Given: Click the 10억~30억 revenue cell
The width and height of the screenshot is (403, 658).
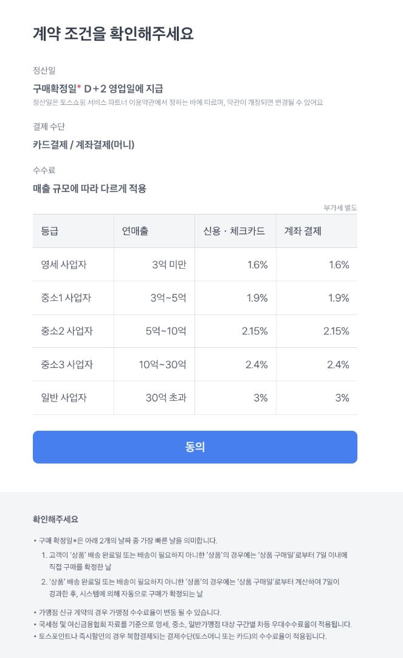Looking at the screenshot, I should point(162,364).
